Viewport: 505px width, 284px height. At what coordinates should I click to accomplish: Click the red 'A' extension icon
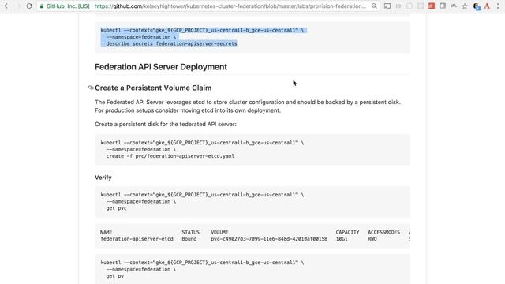(x=487, y=6)
